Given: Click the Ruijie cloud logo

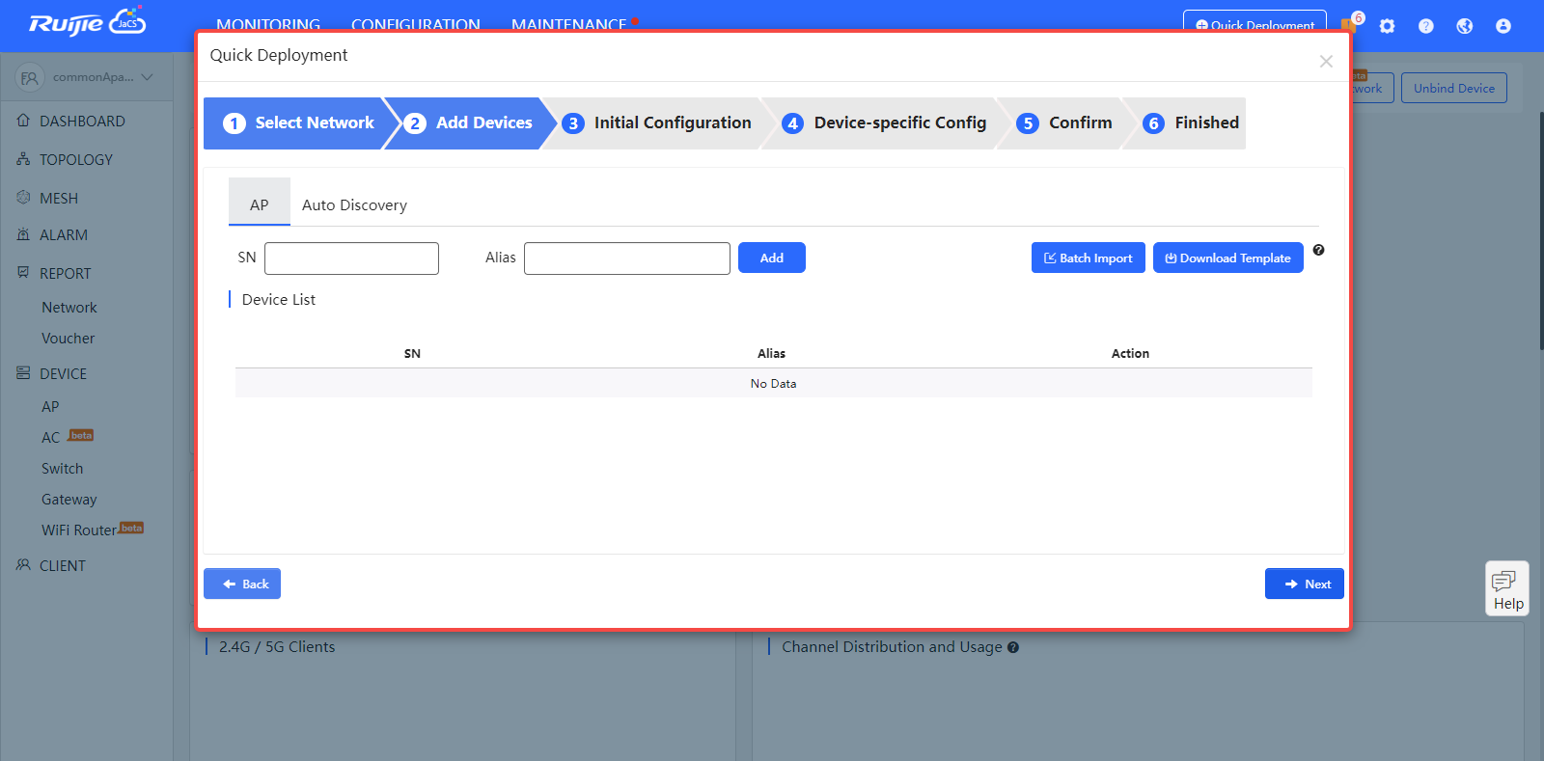Looking at the screenshot, I should 87,23.
